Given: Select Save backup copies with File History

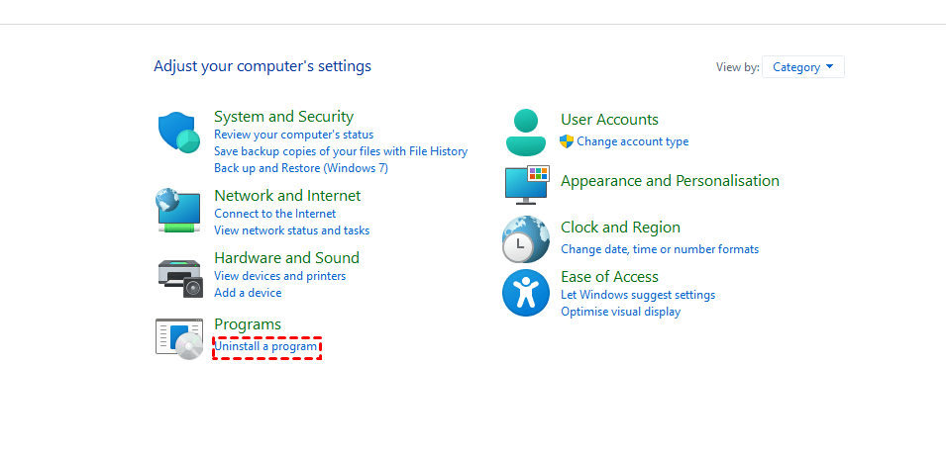Looking at the screenshot, I should pos(341,151).
